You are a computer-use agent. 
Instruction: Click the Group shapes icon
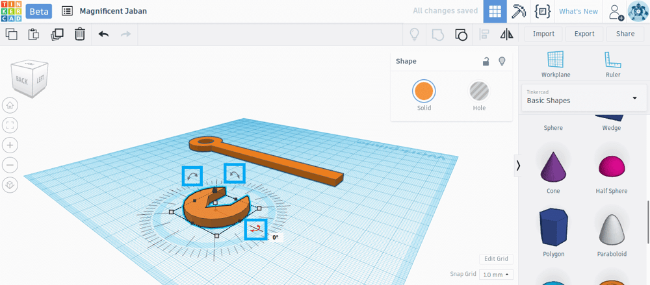click(437, 34)
